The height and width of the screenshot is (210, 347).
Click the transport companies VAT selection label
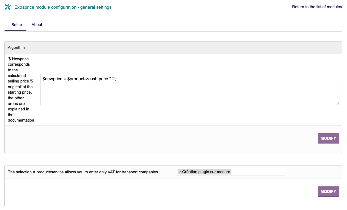(83, 172)
